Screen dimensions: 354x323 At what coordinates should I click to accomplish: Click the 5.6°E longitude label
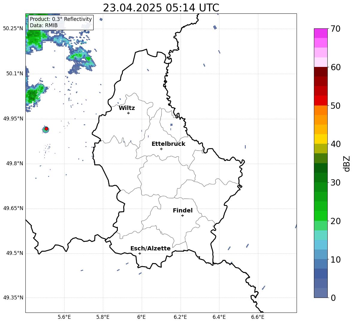(x=64, y=317)
